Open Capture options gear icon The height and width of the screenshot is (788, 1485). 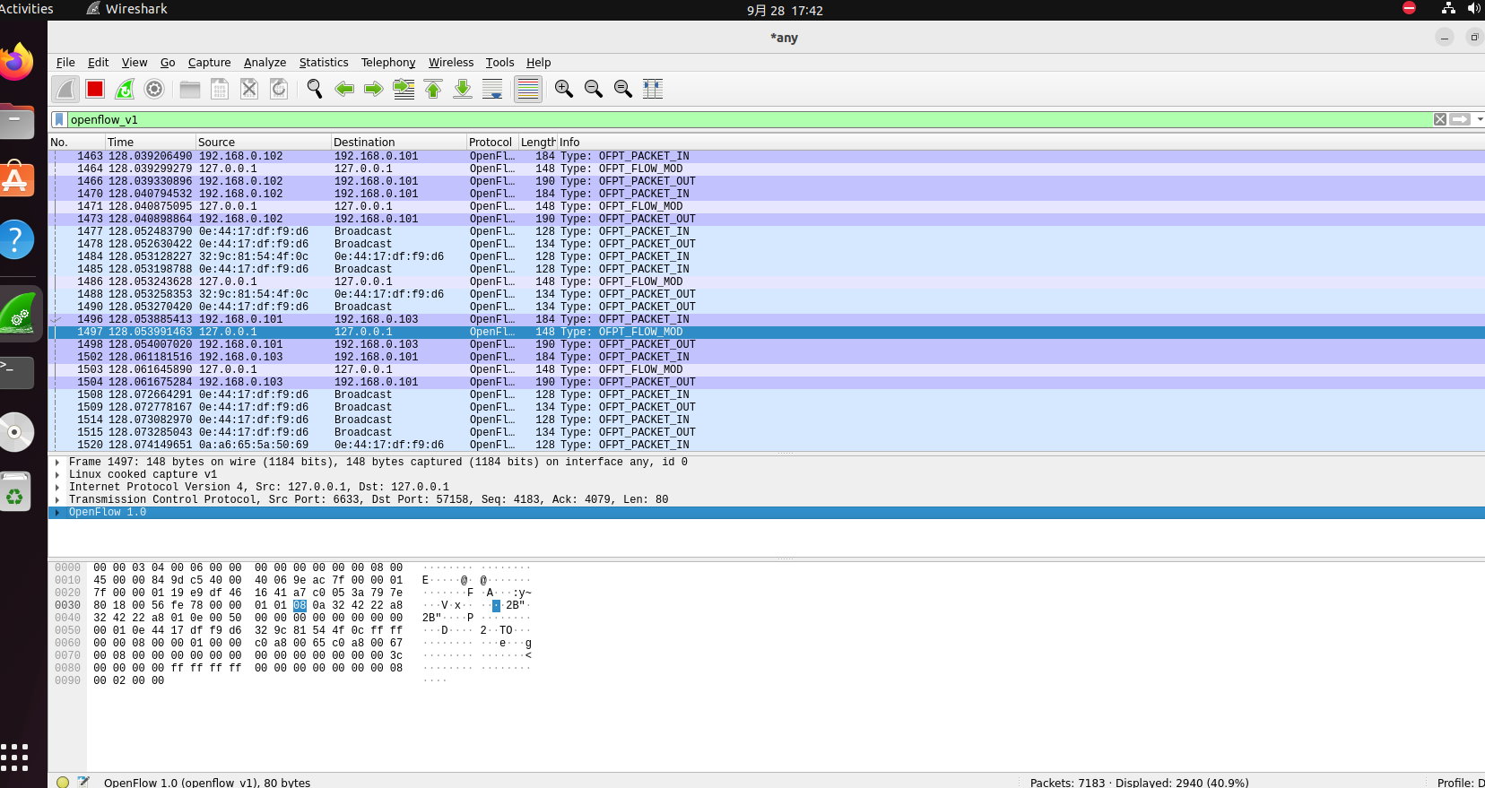pyautogui.click(x=154, y=89)
